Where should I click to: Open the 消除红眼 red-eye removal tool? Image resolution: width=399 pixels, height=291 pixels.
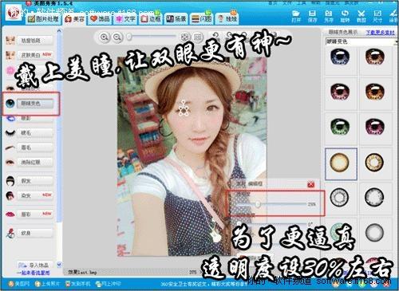(x=35, y=162)
